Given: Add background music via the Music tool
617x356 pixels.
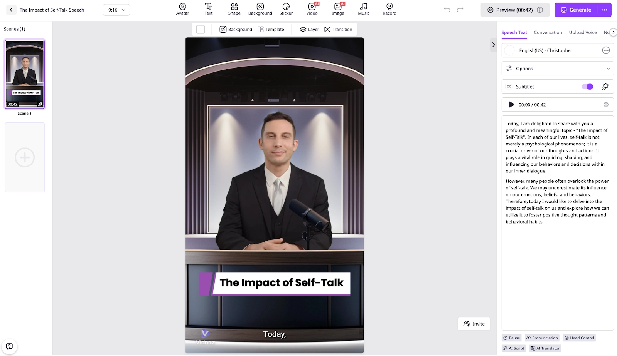Looking at the screenshot, I should point(363,9).
